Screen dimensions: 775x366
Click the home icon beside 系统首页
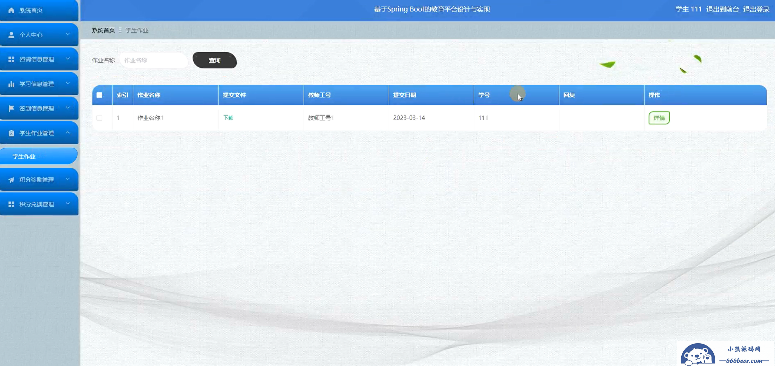click(x=11, y=10)
